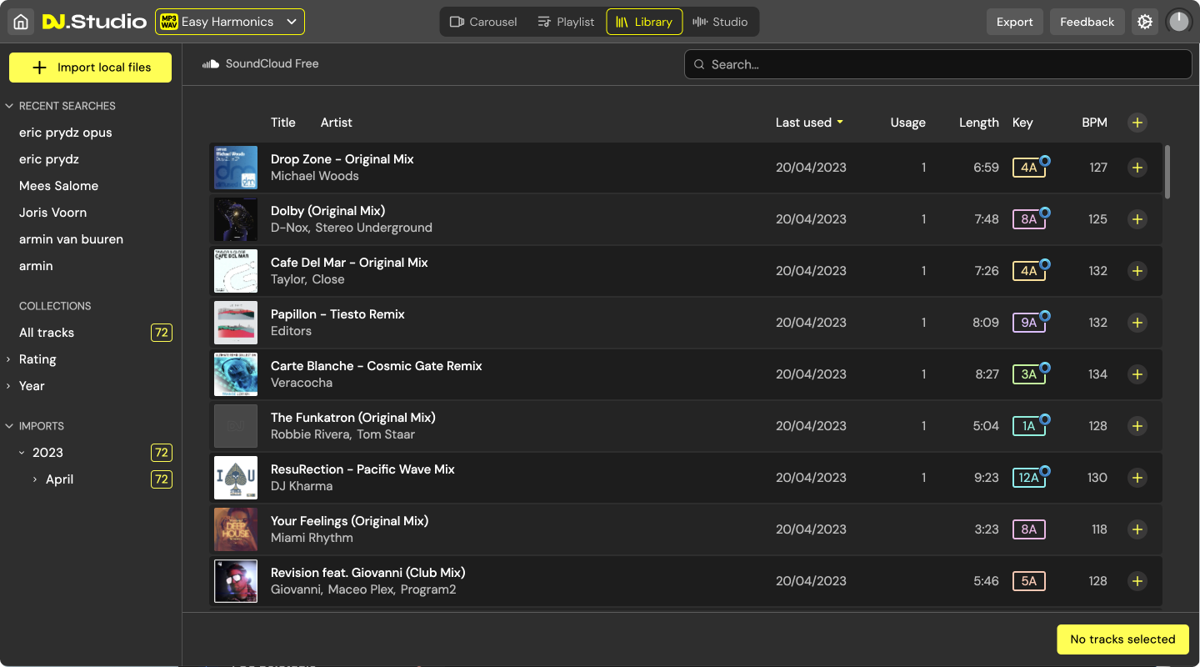1200x667 pixels.
Task: Click the 9A key badge for Papillon
Action: click(x=1029, y=323)
